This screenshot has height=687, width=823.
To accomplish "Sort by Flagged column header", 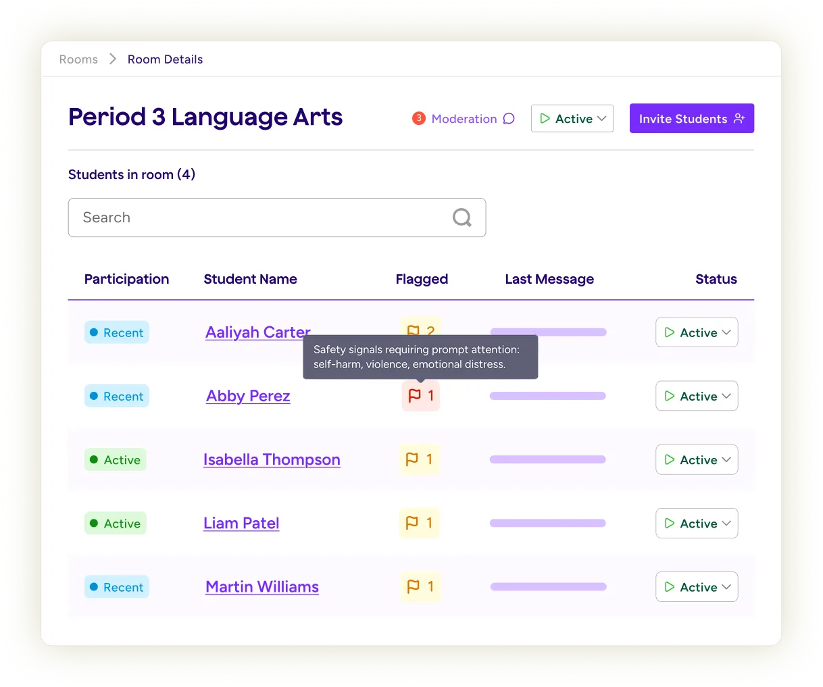I will tap(422, 279).
